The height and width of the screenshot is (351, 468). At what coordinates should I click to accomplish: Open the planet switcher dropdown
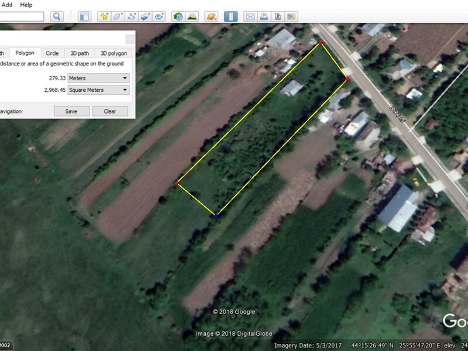point(212,17)
